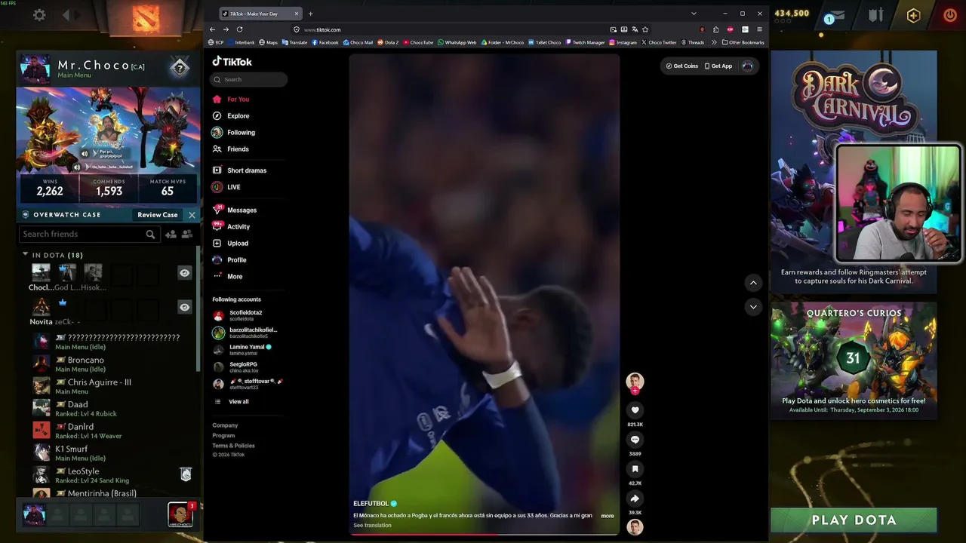
Task: Open the friend groups icon
Action: (186, 235)
